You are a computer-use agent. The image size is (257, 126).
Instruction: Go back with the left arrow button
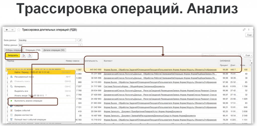click(x=7, y=30)
